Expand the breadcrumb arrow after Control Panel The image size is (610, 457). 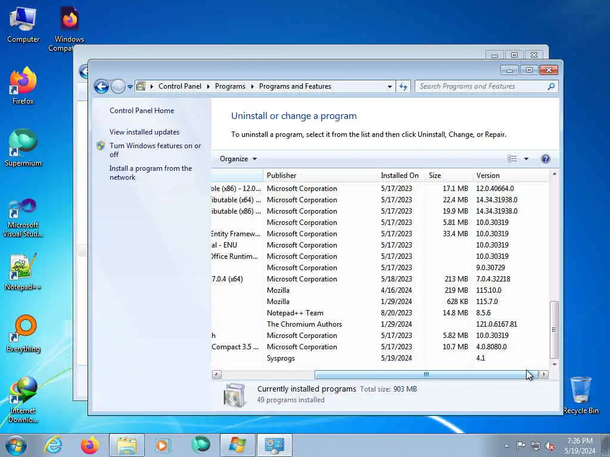(x=208, y=86)
